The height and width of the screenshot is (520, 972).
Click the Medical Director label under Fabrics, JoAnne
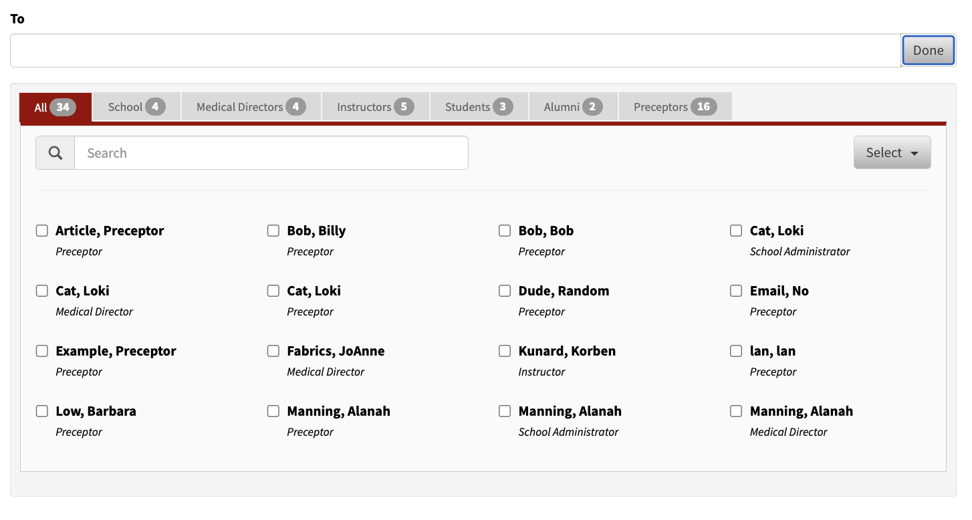coord(326,372)
